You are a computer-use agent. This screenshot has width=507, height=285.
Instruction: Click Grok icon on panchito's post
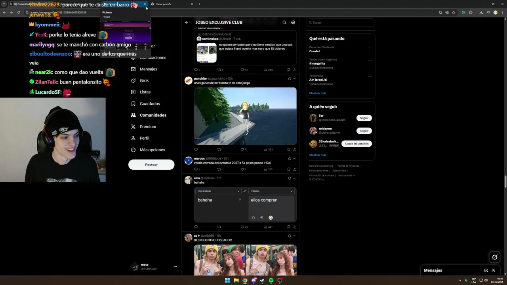pos(290,79)
